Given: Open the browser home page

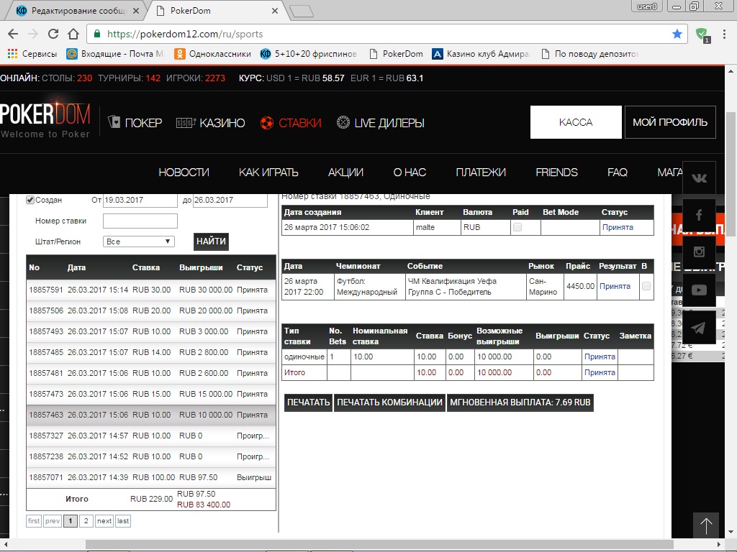Looking at the screenshot, I should tap(73, 34).
